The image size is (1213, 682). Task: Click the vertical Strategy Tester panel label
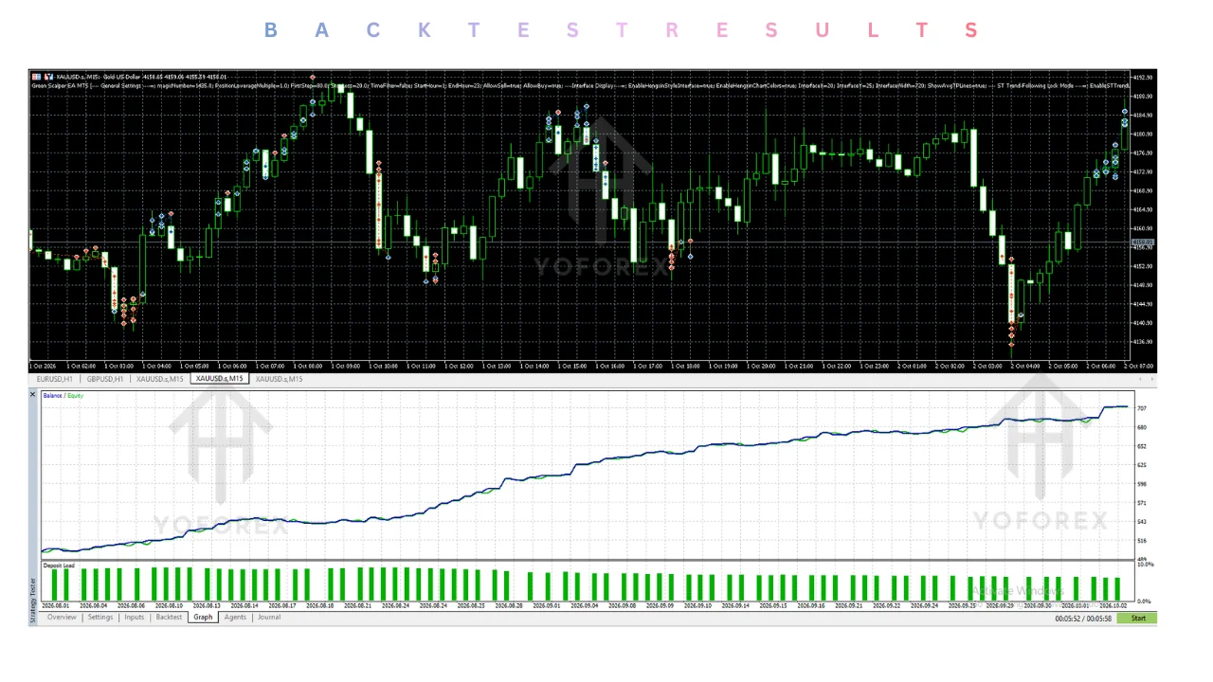(x=33, y=602)
